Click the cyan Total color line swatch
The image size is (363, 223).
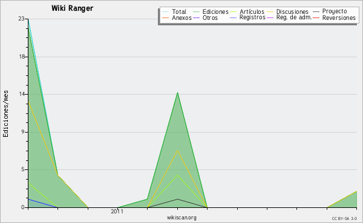click(x=166, y=11)
